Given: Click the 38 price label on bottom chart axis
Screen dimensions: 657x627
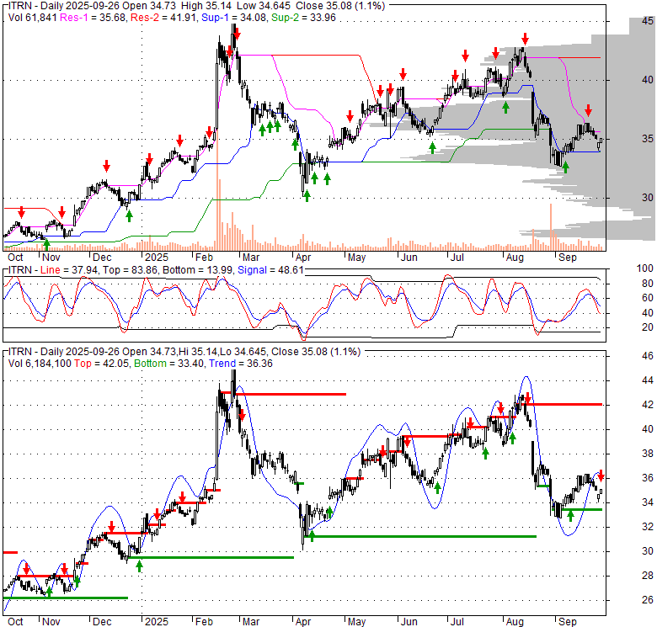Looking at the screenshot, I should 648,454.
